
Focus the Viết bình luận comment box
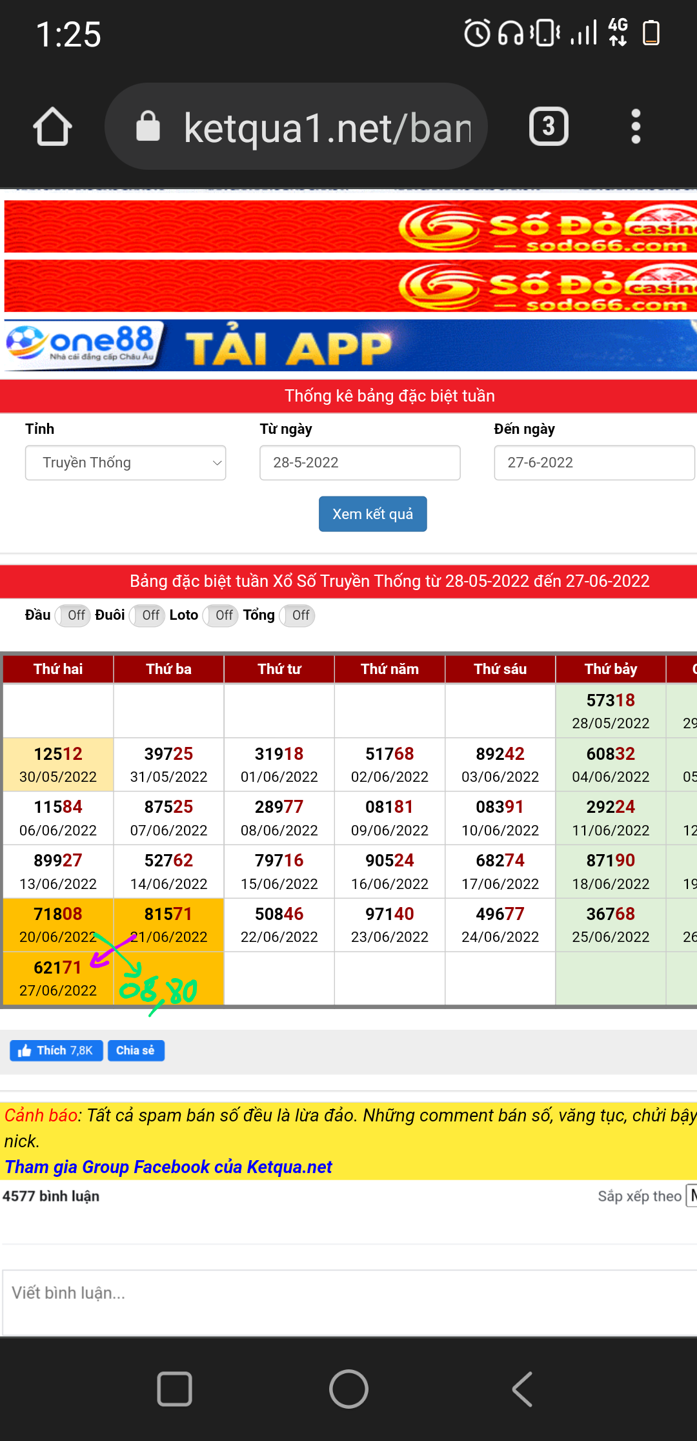tap(348, 1293)
